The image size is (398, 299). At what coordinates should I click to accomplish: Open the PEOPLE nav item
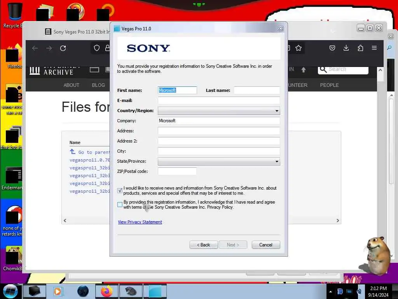coord(330,85)
